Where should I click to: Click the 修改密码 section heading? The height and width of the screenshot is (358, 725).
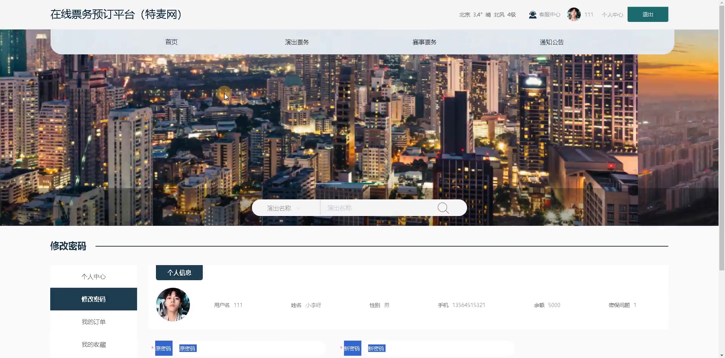coord(68,246)
